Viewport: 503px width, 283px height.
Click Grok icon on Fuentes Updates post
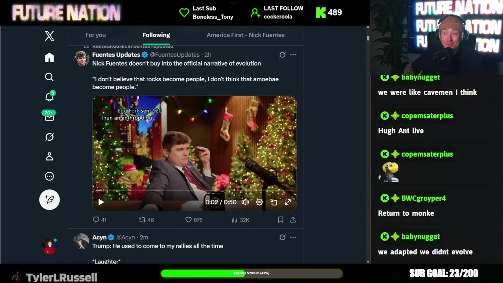282,55
